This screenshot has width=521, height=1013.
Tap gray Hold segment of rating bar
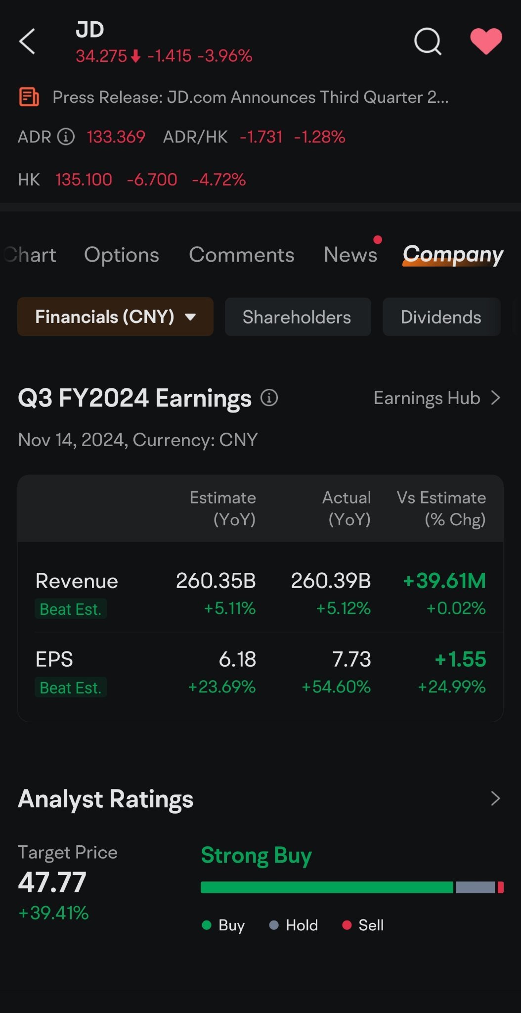pyautogui.click(x=475, y=887)
